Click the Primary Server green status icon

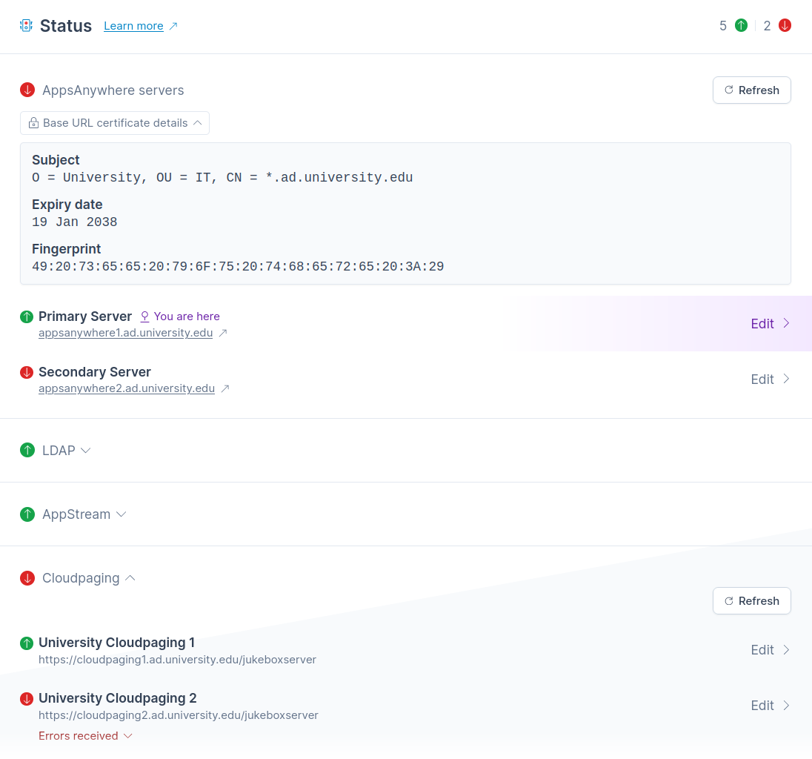pyautogui.click(x=27, y=316)
